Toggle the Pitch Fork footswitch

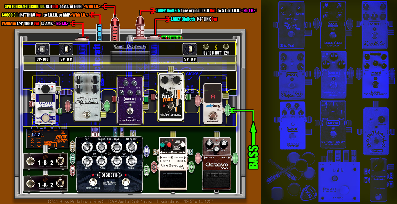tap(171, 106)
